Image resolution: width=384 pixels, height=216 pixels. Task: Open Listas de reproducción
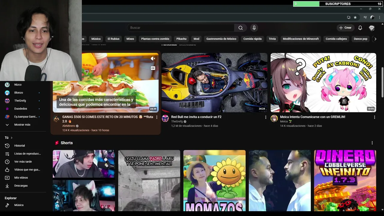tap(23, 154)
